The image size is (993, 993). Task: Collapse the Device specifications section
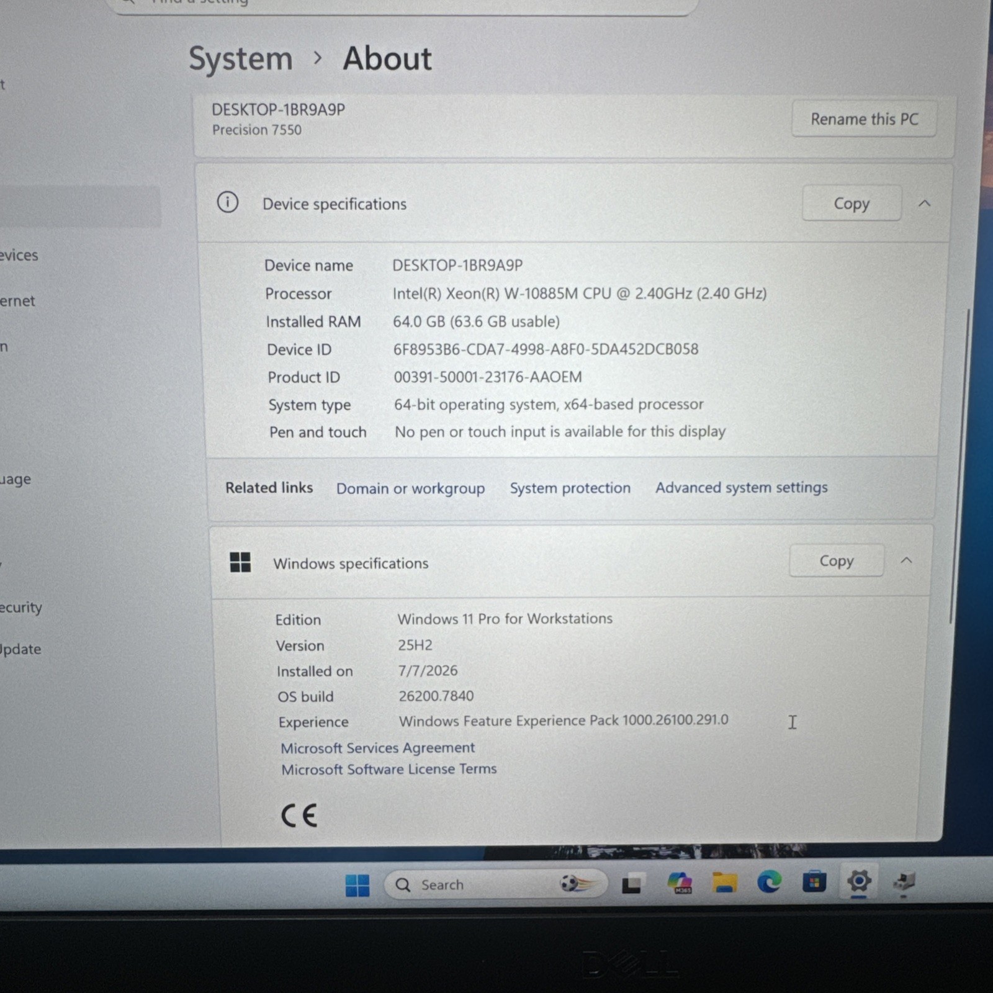click(x=925, y=203)
